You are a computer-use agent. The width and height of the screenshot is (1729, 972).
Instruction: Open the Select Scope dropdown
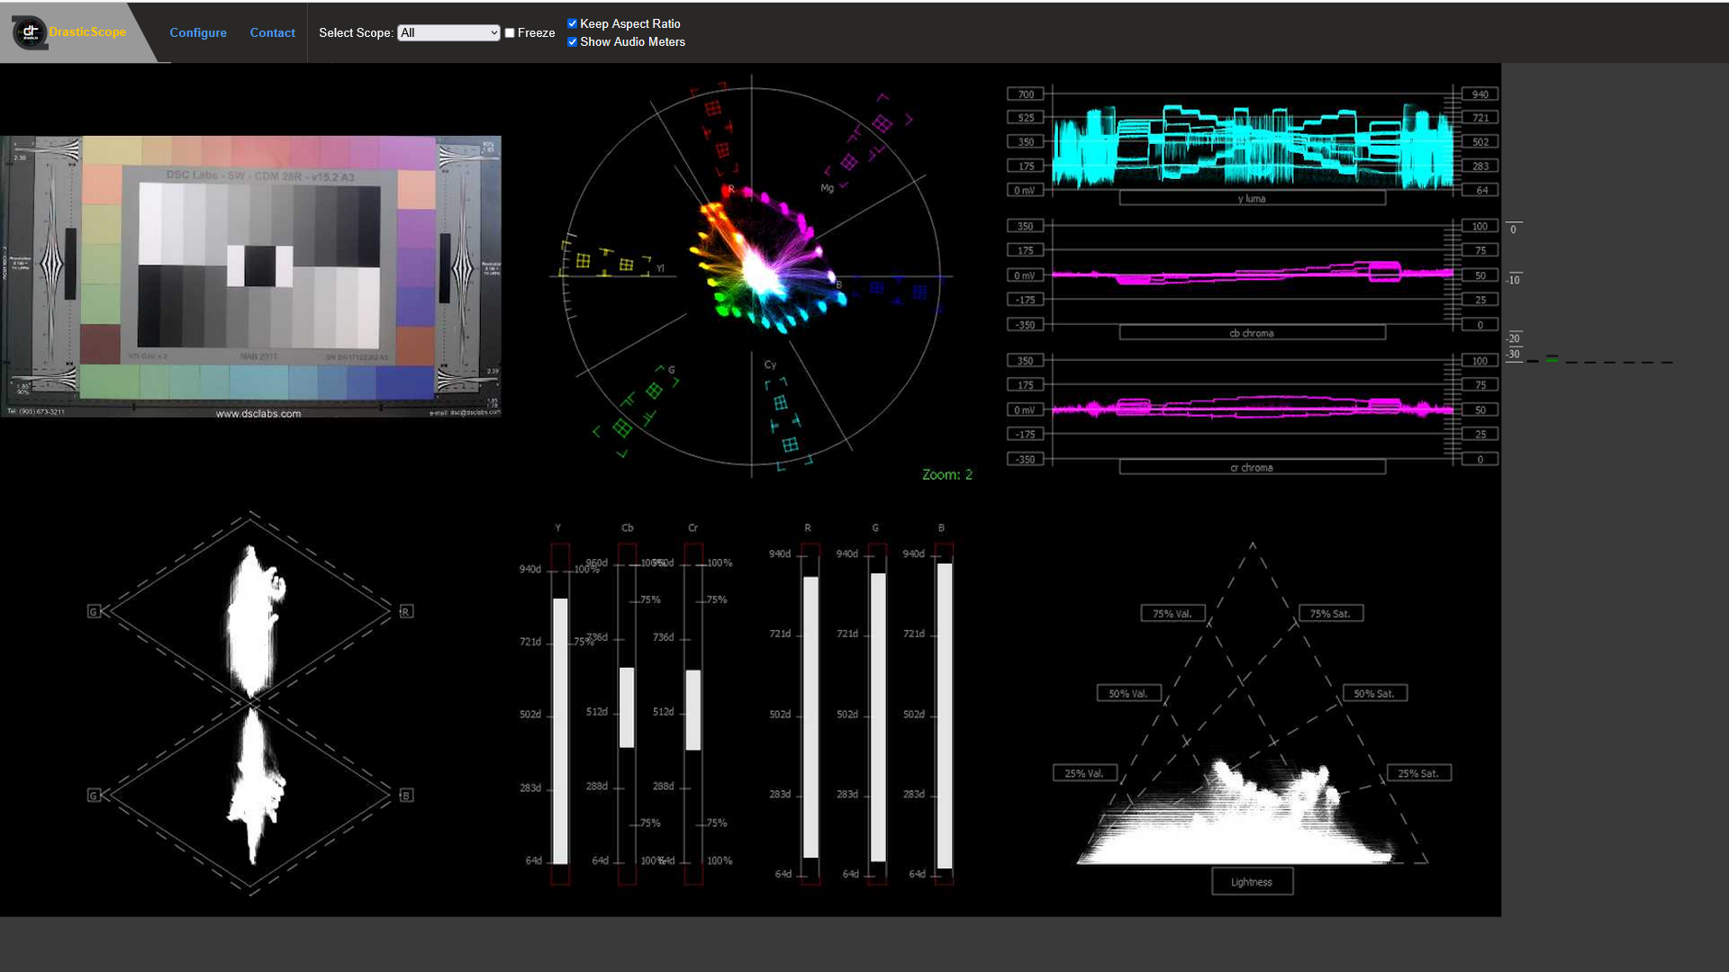(x=448, y=32)
